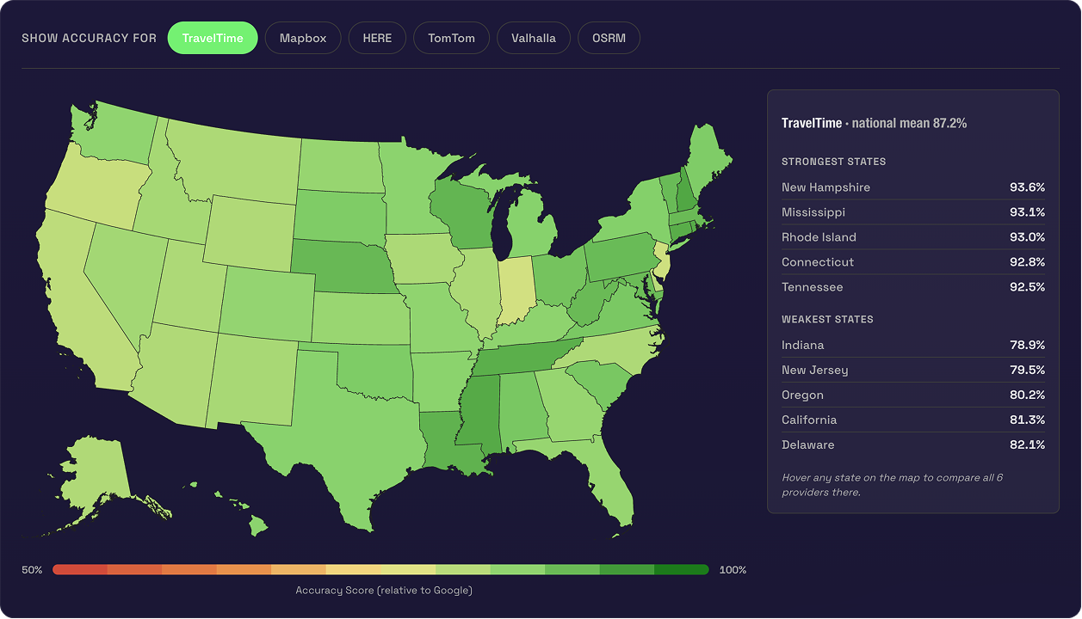Switch accuracy view to Mapbox
Screen dimensions: 1082x619
click(303, 38)
